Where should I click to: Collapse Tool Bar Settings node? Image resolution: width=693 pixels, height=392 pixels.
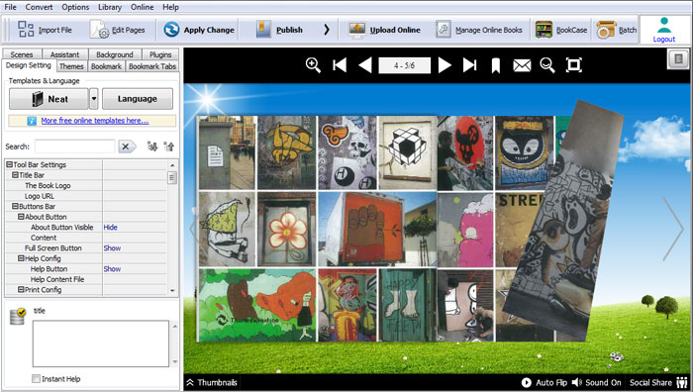click(x=9, y=164)
